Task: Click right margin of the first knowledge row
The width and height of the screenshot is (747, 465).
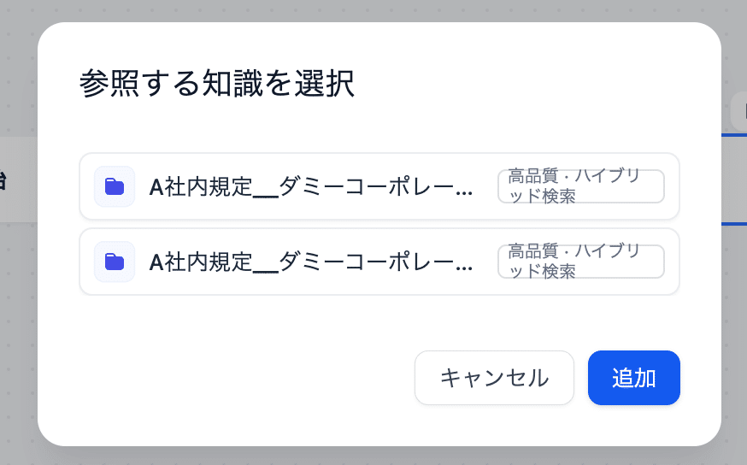Action: click(x=672, y=186)
